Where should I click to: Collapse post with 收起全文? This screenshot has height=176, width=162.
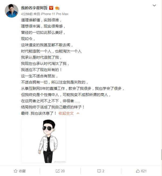[66, 113]
